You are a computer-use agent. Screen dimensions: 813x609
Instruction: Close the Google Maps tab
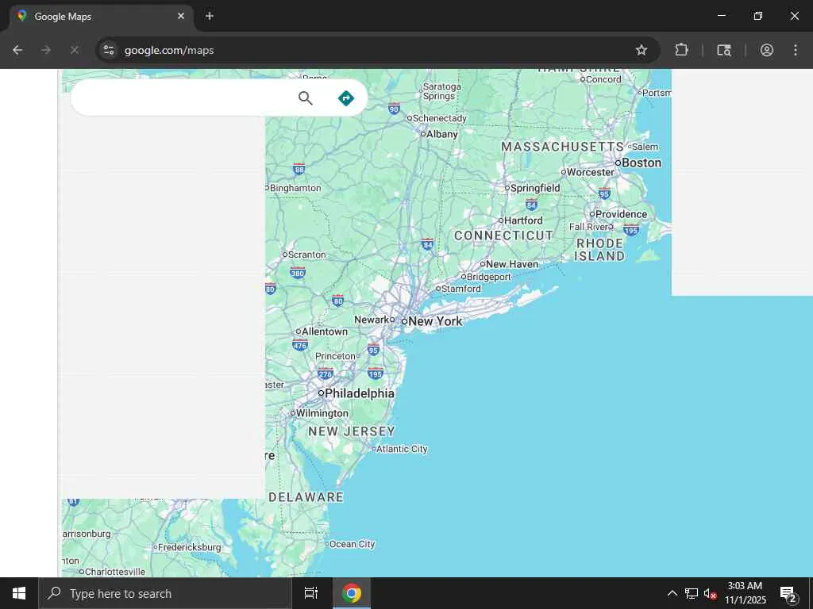181,16
